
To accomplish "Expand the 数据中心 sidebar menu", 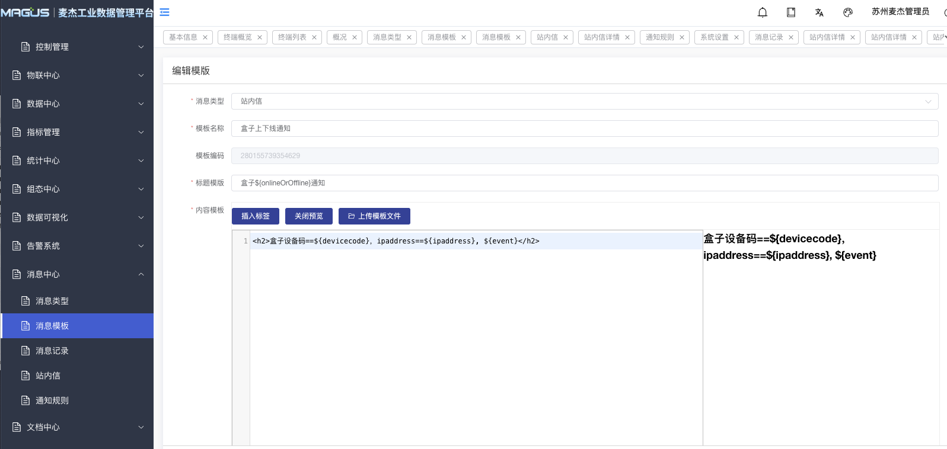I will coord(77,104).
